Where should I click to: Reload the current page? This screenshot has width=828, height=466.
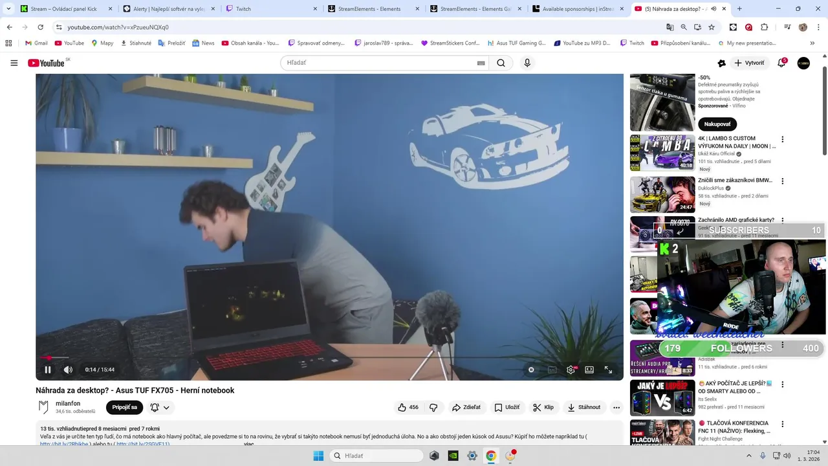point(40,27)
